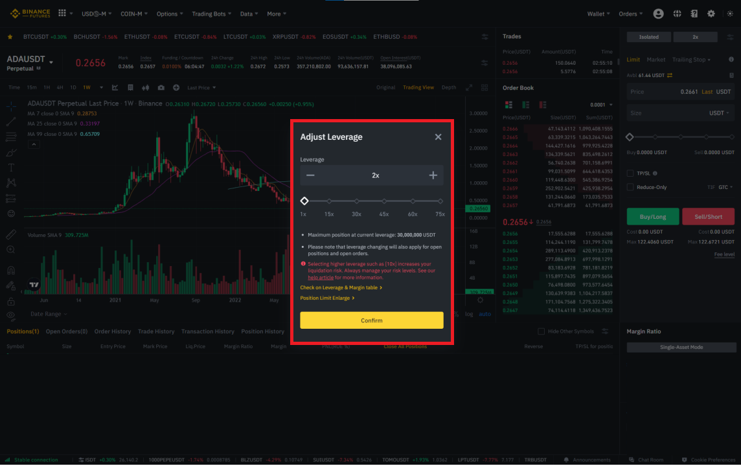Screen dimensions: 741x466
Task: Open the calculator icon on chart toolbar
Action: pyautogui.click(x=130, y=87)
